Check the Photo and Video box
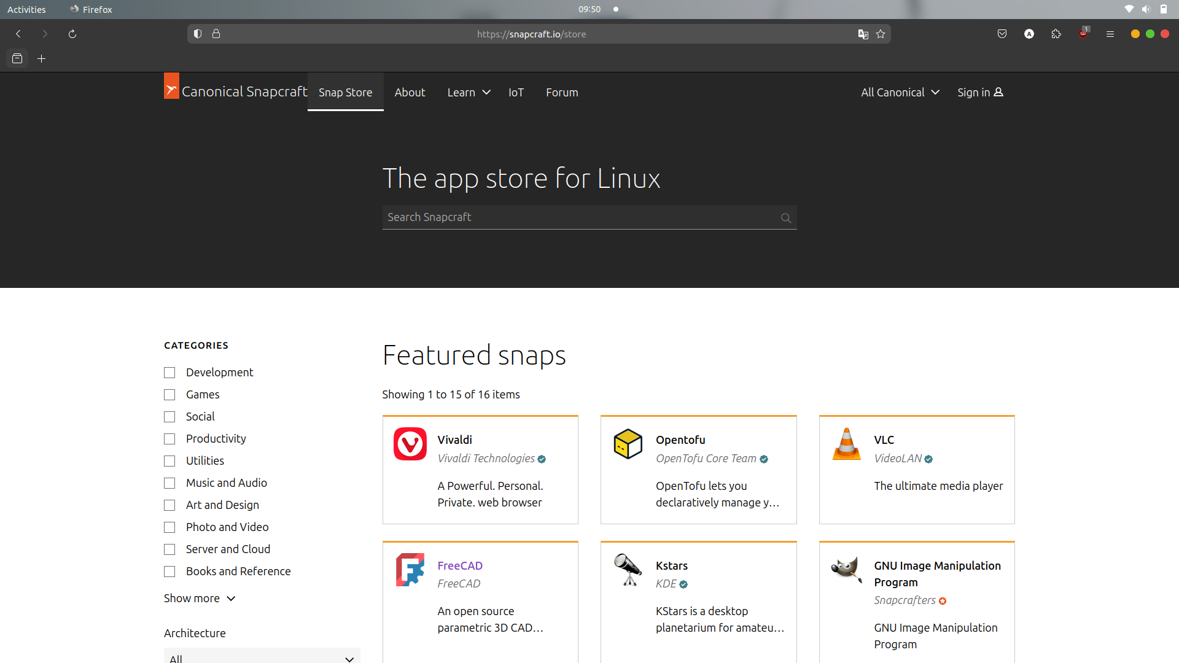Viewport: 1179px width, 663px height. pos(169,527)
